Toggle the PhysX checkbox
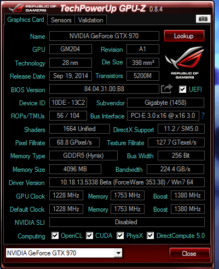Viewport: 219px width, 269px height. point(120,235)
